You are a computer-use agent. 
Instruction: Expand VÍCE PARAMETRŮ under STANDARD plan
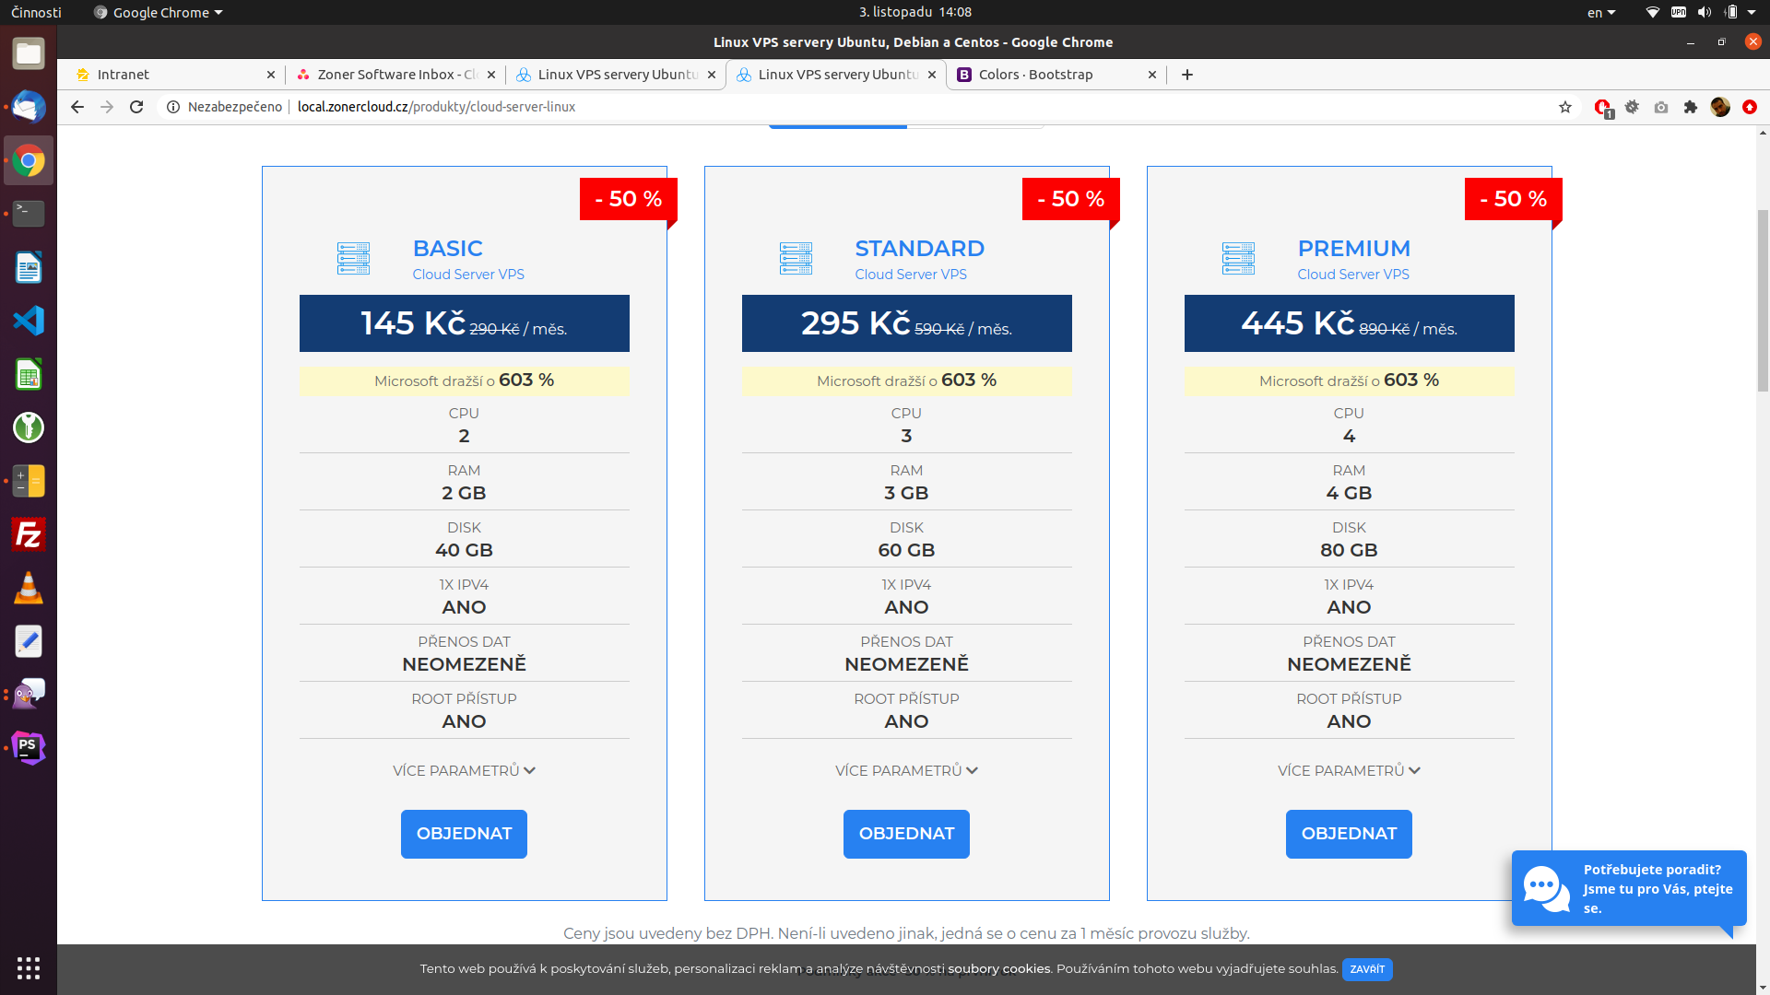point(906,770)
